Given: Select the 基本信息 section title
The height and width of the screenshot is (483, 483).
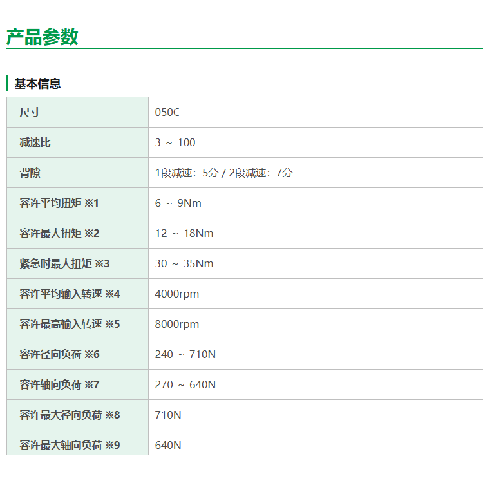Looking at the screenshot, I should 37,83.
